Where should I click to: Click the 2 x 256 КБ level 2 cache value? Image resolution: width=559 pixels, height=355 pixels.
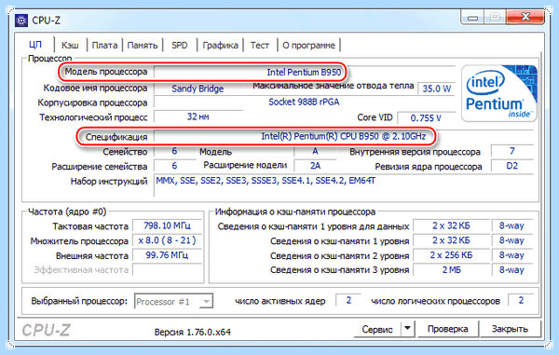tap(451, 255)
